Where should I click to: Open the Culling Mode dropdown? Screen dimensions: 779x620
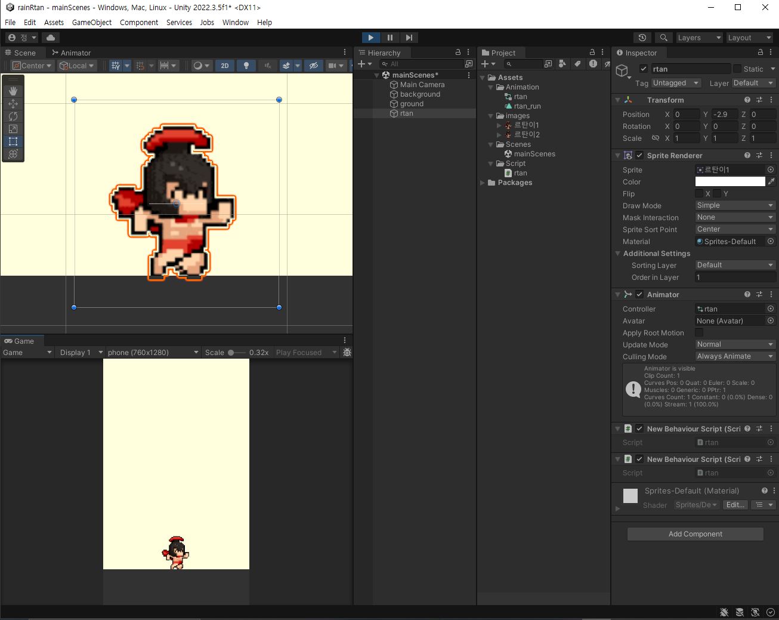click(735, 356)
